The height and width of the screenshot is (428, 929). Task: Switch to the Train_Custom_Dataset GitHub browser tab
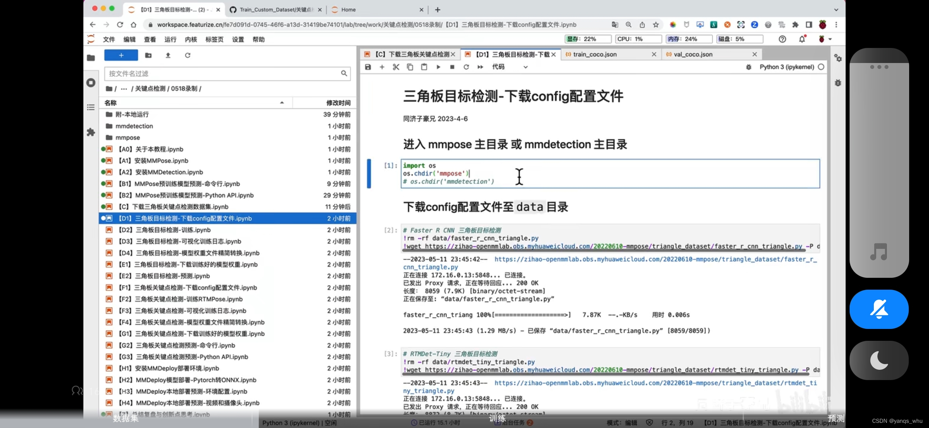coord(276,10)
